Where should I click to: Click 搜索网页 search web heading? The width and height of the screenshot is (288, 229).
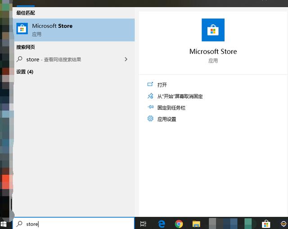26,47
